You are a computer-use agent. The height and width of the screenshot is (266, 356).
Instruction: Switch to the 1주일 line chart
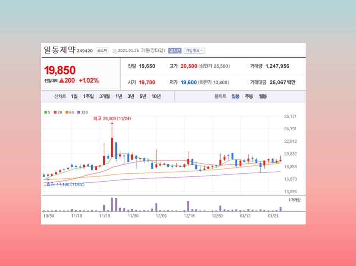[x=88, y=96]
